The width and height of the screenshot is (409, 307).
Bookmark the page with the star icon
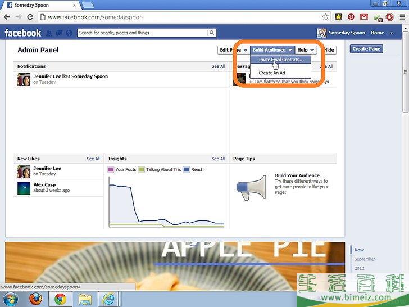(325, 17)
